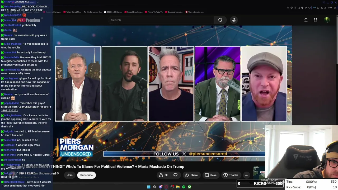
Task: Click username 'HotKarlPocket' saying 'yeah luckily'
Action: (x=13, y=25)
